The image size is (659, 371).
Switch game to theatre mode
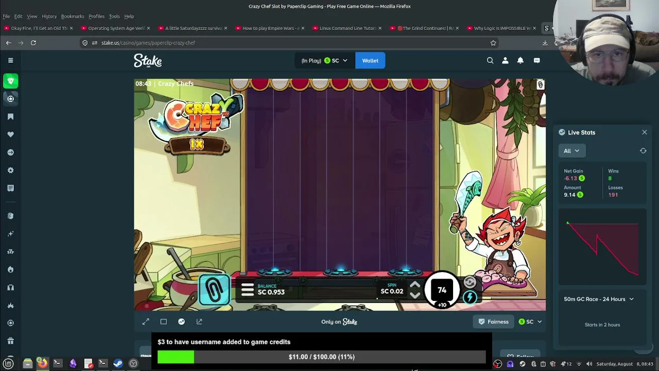(163, 322)
